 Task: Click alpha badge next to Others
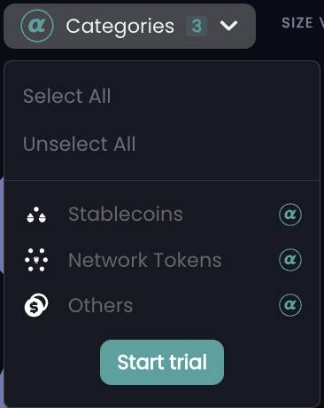pos(290,305)
